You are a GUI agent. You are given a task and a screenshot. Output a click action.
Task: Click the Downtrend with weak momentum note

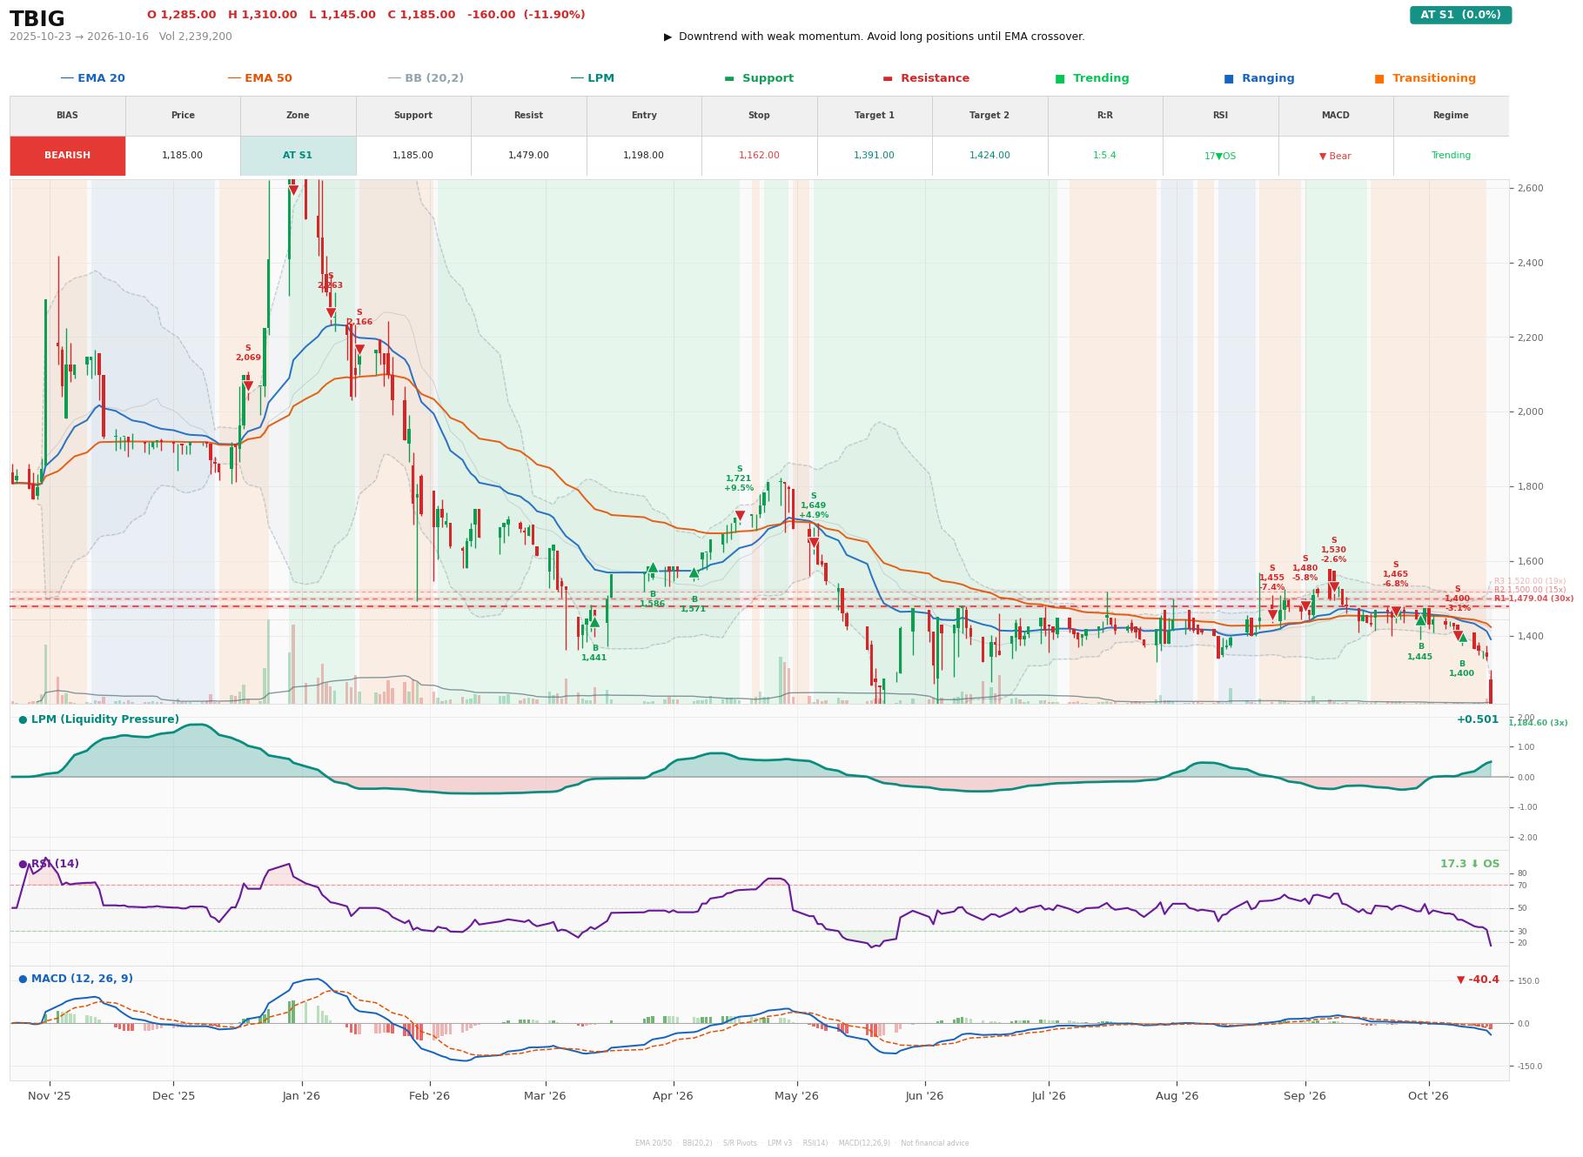click(x=874, y=37)
